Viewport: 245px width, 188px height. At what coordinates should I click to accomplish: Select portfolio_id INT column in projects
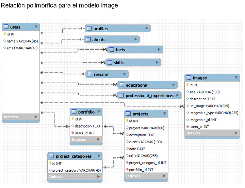(141, 170)
